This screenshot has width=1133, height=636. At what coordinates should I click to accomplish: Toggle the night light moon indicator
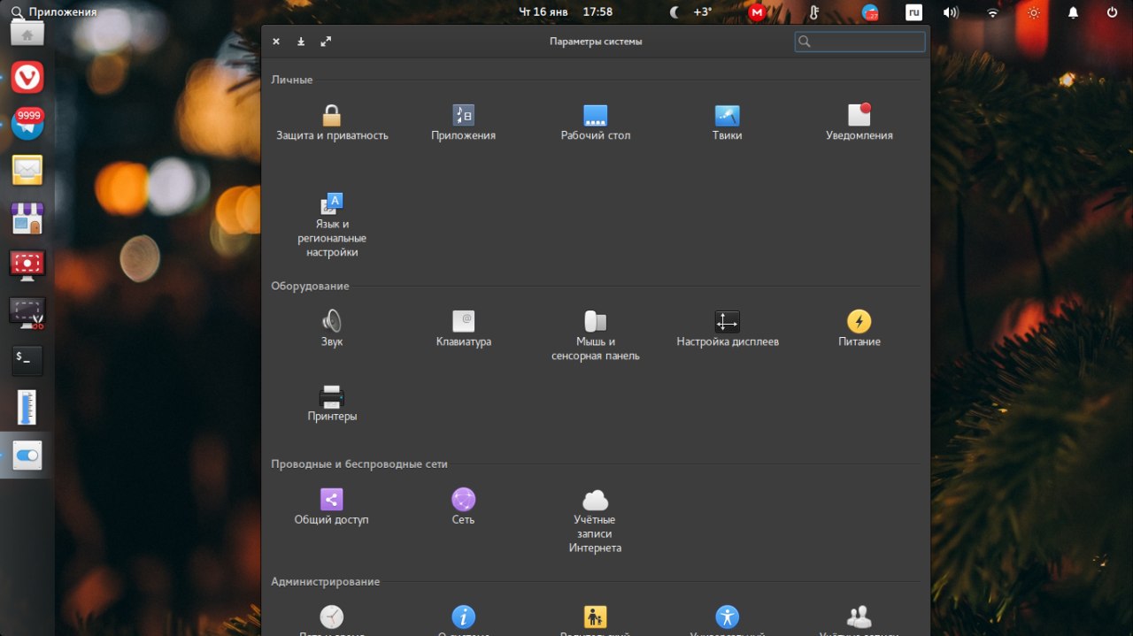coord(675,12)
